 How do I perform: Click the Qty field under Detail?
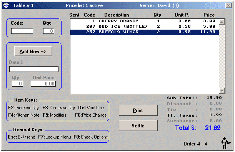[x=18, y=84]
